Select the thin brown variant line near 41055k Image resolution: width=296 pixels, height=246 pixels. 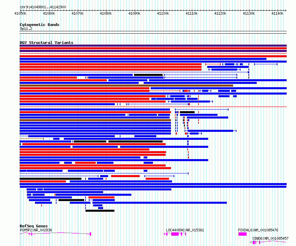tap(32, 139)
